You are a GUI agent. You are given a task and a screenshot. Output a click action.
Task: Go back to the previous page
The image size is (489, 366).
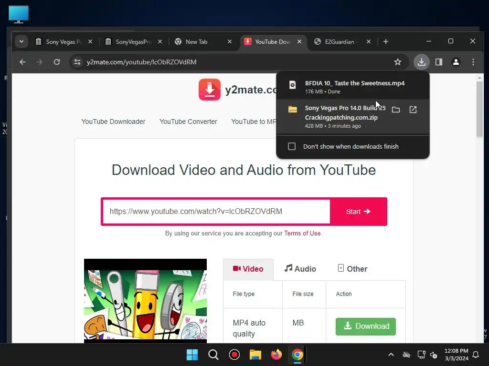coord(22,62)
